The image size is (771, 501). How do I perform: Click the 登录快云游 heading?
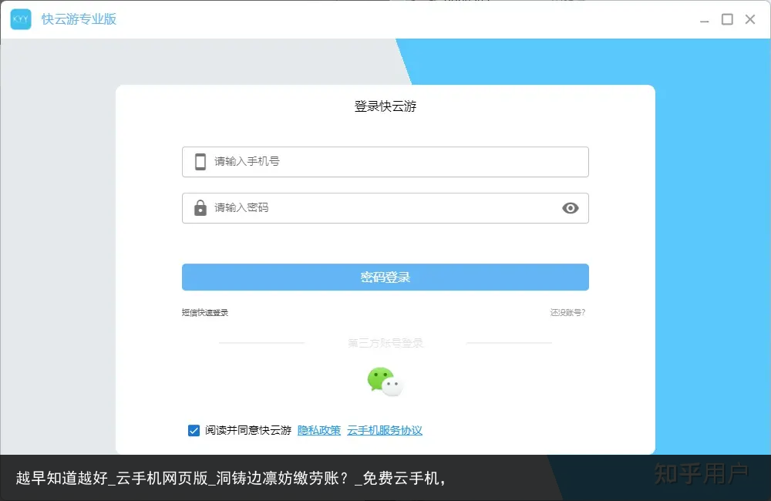[385, 106]
